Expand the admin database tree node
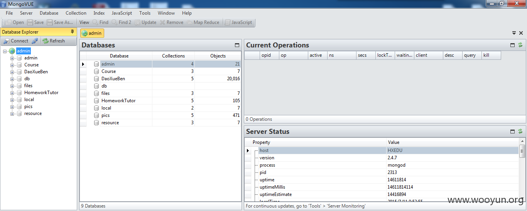Image resolution: width=527 pixels, height=211 pixels. coord(12,58)
